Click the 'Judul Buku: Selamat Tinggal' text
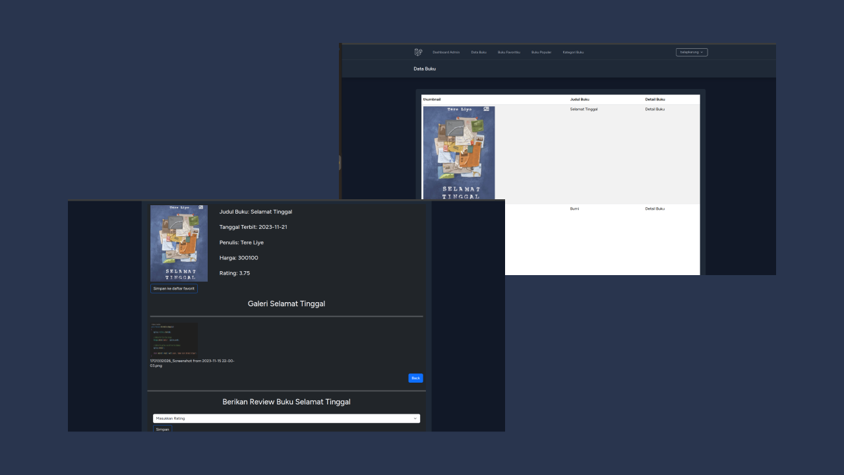 (256, 212)
